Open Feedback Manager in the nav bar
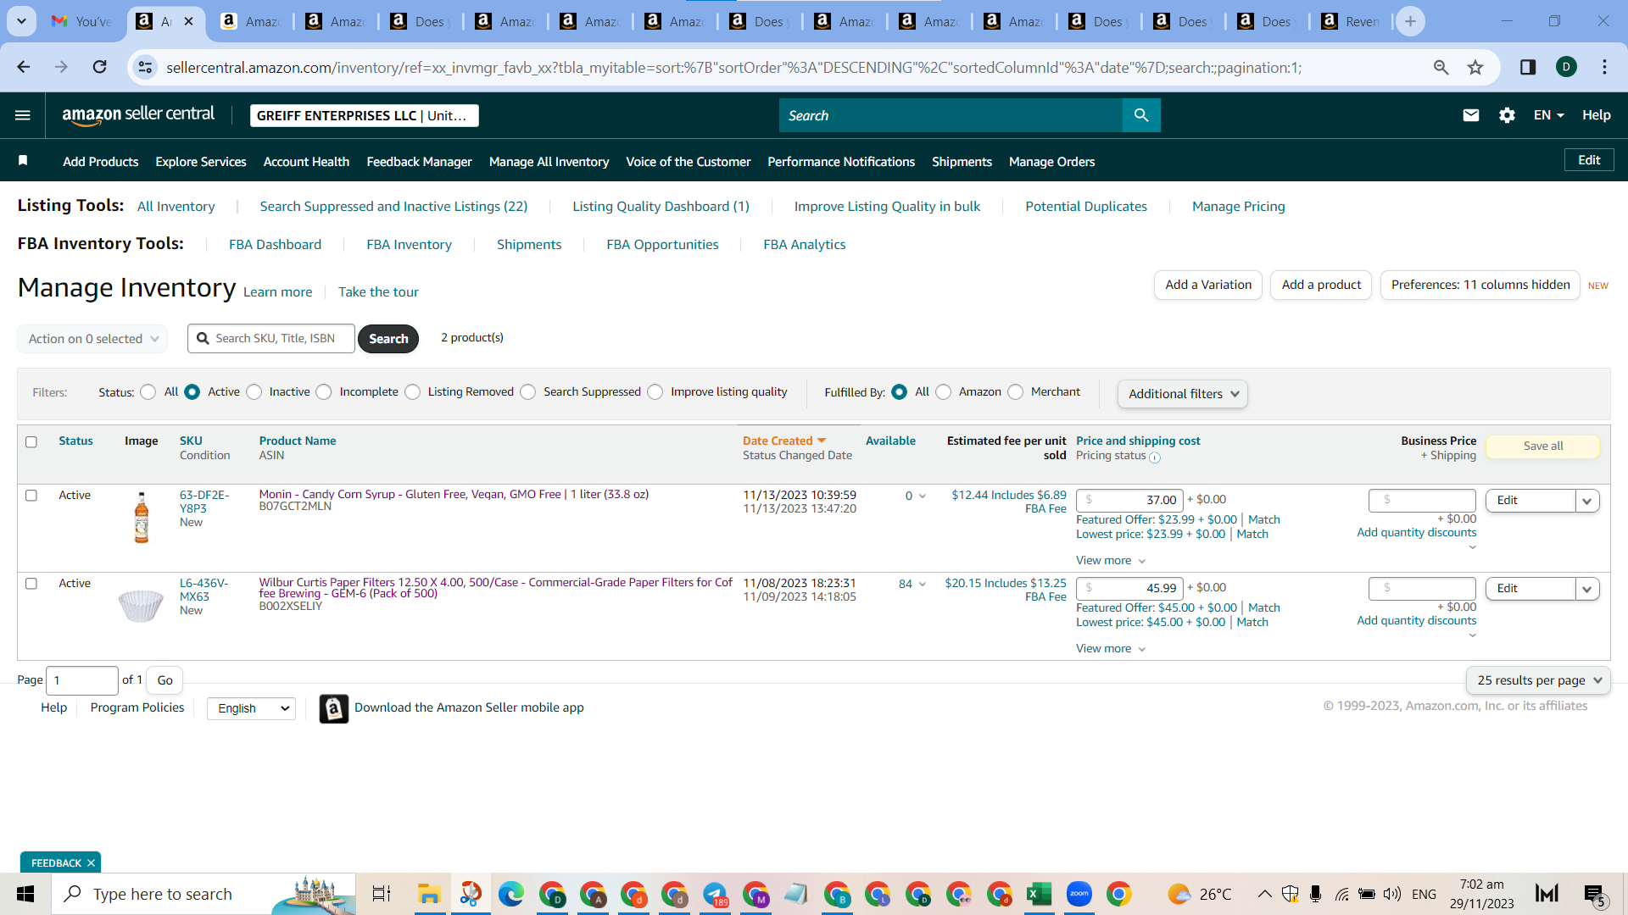Screen dimensions: 1628x915 coord(419,162)
